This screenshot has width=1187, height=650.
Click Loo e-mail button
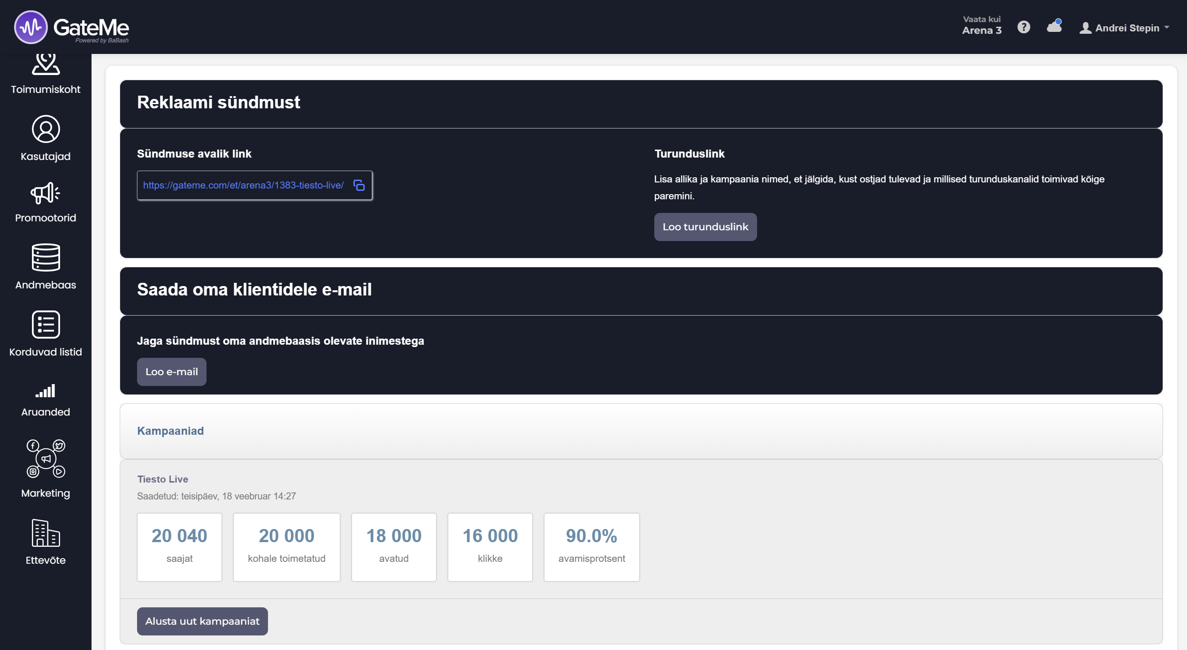(x=171, y=372)
